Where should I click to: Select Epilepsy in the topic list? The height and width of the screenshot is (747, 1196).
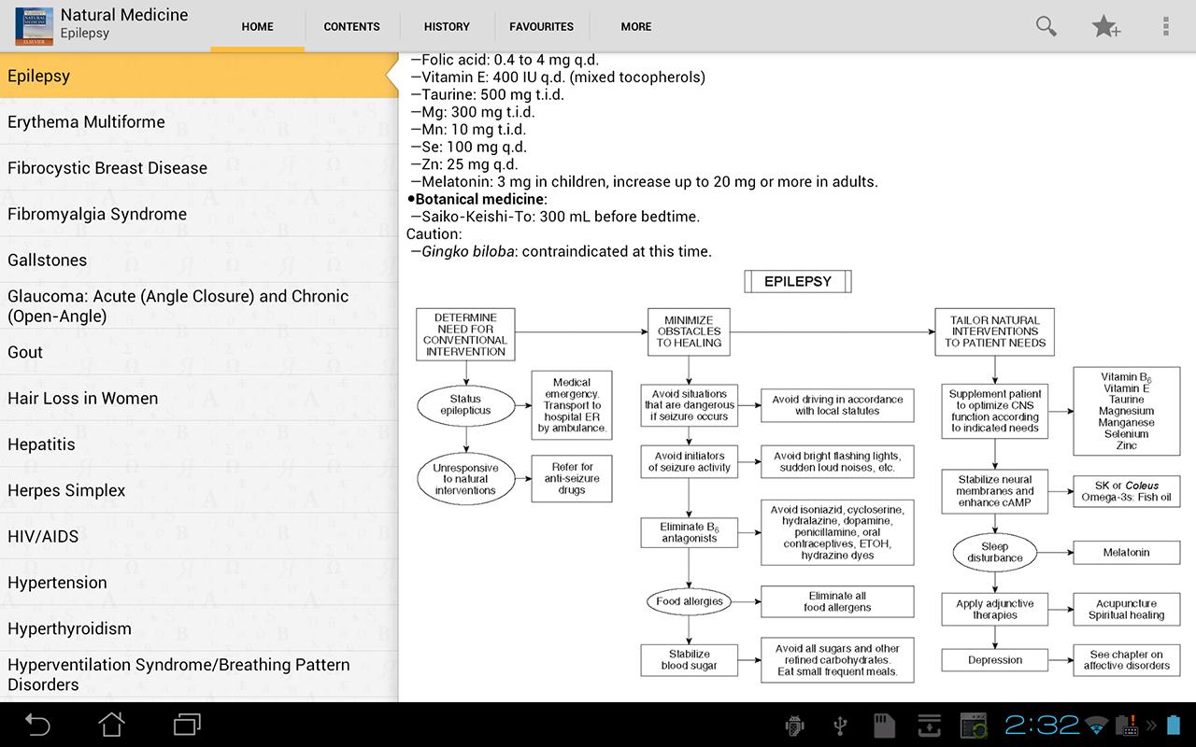(x=199, y=76)
